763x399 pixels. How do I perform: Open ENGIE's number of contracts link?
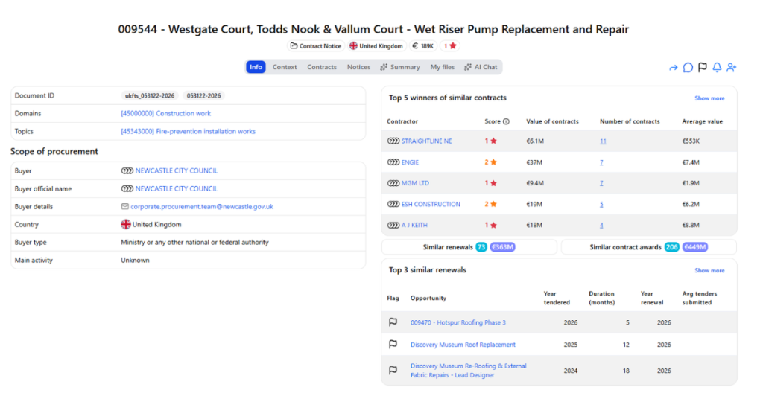pos(601,162)
